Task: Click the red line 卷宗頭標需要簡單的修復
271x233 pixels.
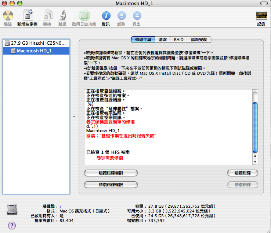Action: point(111,122)
